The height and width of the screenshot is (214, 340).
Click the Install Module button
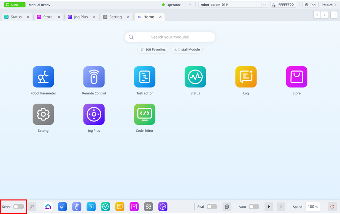click(186, 50)
